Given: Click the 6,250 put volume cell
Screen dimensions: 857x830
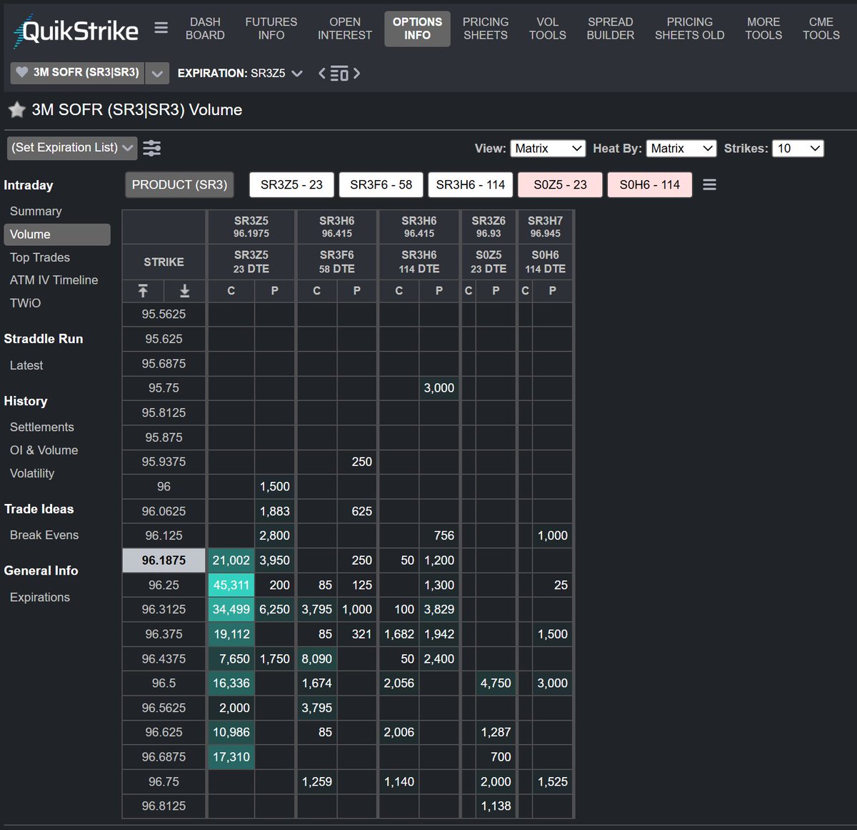Looking at the screenshot, I should click(x=274, y=609).
